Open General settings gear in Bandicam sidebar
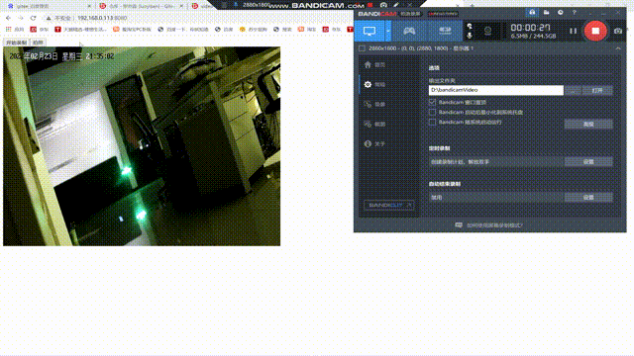 pos(374,84)
